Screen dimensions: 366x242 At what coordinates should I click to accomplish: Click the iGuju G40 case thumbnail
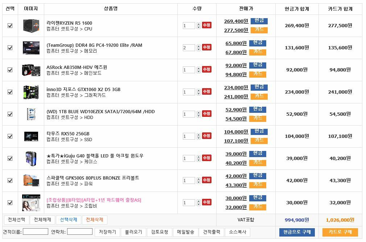click(31, 158)
